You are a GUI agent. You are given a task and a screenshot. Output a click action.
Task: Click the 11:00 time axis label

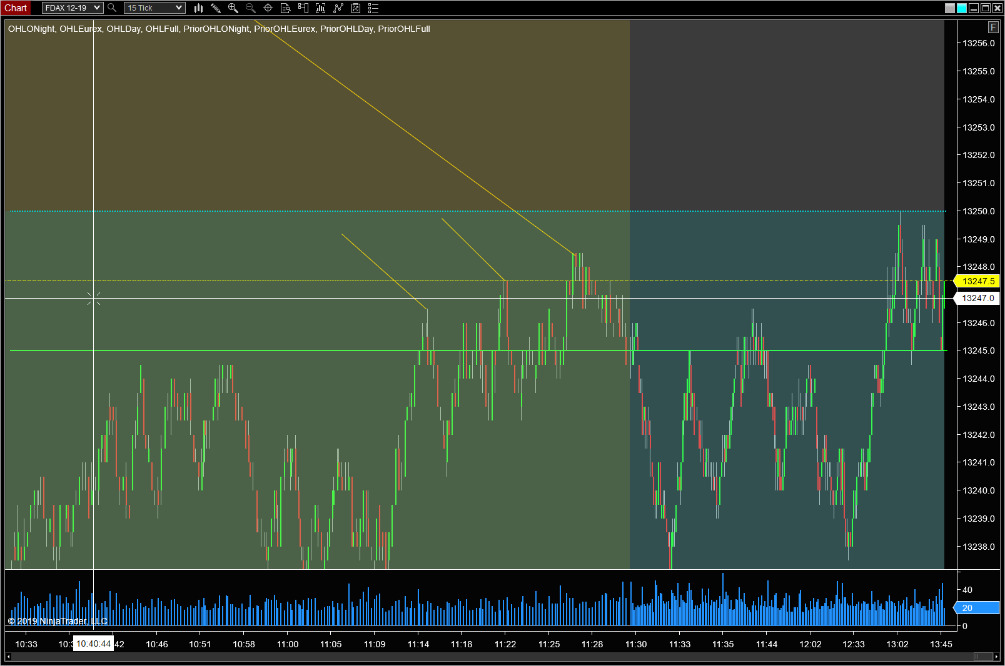pos(288,644)
